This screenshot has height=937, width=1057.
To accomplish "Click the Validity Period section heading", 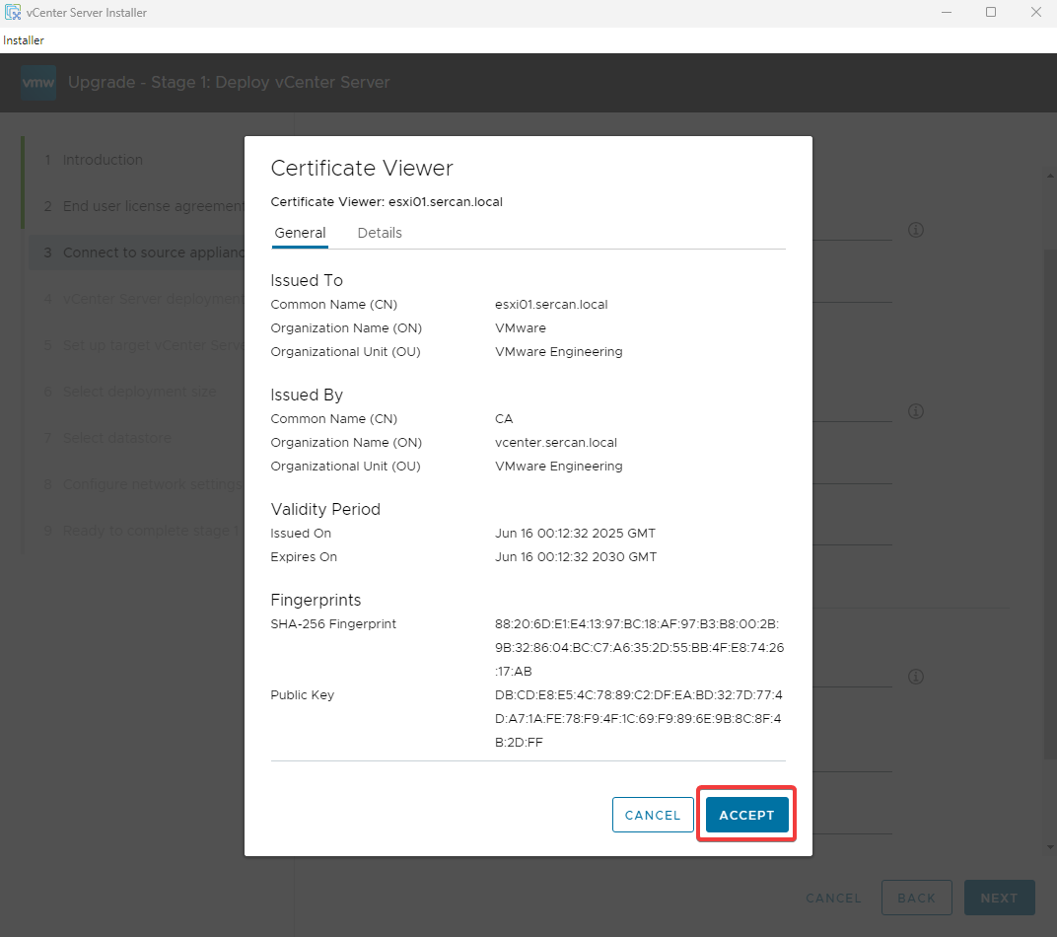I will coord(325,510).
